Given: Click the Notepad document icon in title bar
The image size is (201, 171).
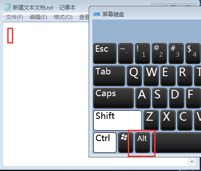Looking at the screenshot, I should 7,7.
